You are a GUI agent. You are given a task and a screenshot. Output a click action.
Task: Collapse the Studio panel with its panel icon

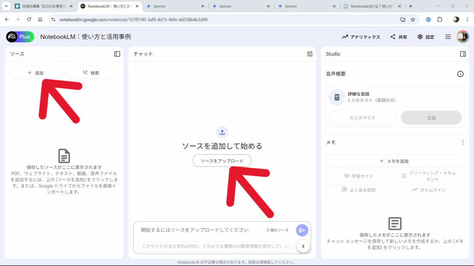click(x=462, y=54)
